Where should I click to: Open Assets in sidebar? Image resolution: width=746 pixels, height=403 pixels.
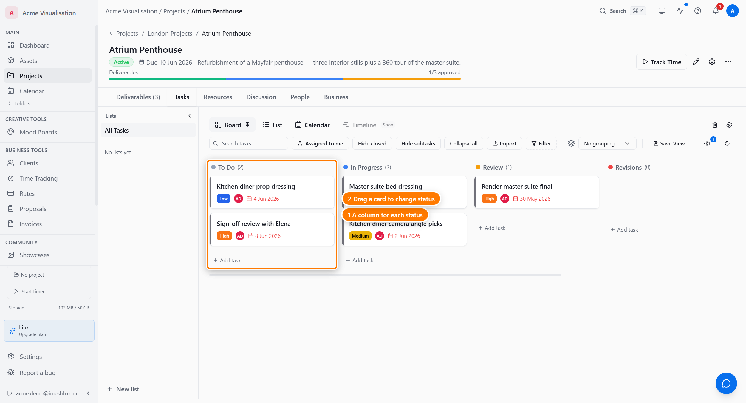48,61
